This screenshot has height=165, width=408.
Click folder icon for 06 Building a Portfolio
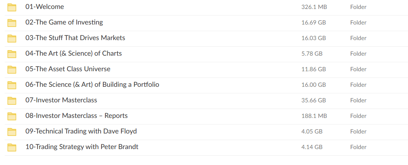(x=12, y=85)
